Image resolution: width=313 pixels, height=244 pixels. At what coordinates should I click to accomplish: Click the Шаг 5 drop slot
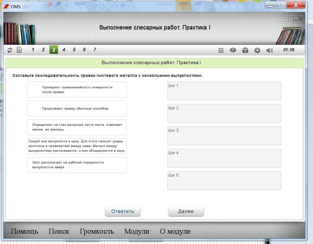click(x=224, y=181)
